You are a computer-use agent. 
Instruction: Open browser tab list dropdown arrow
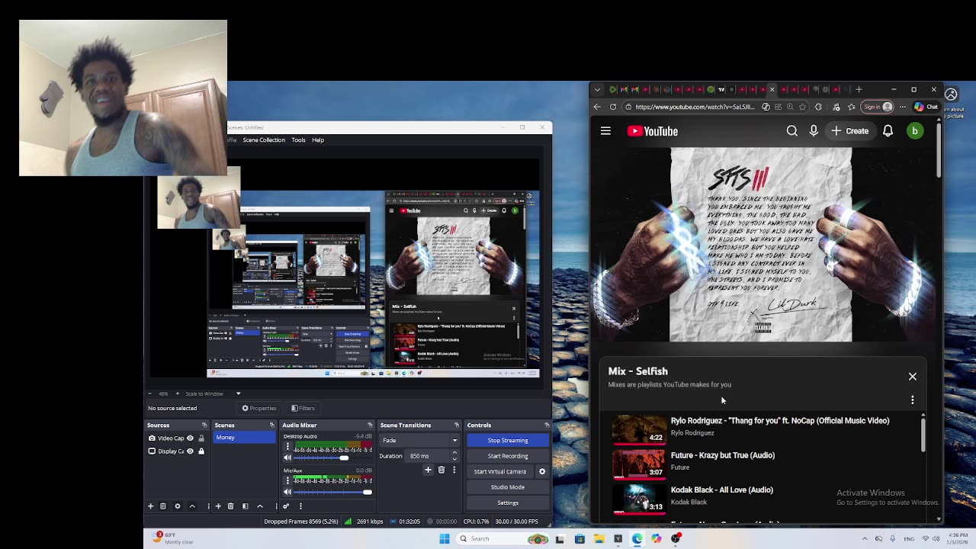(597, 89)
